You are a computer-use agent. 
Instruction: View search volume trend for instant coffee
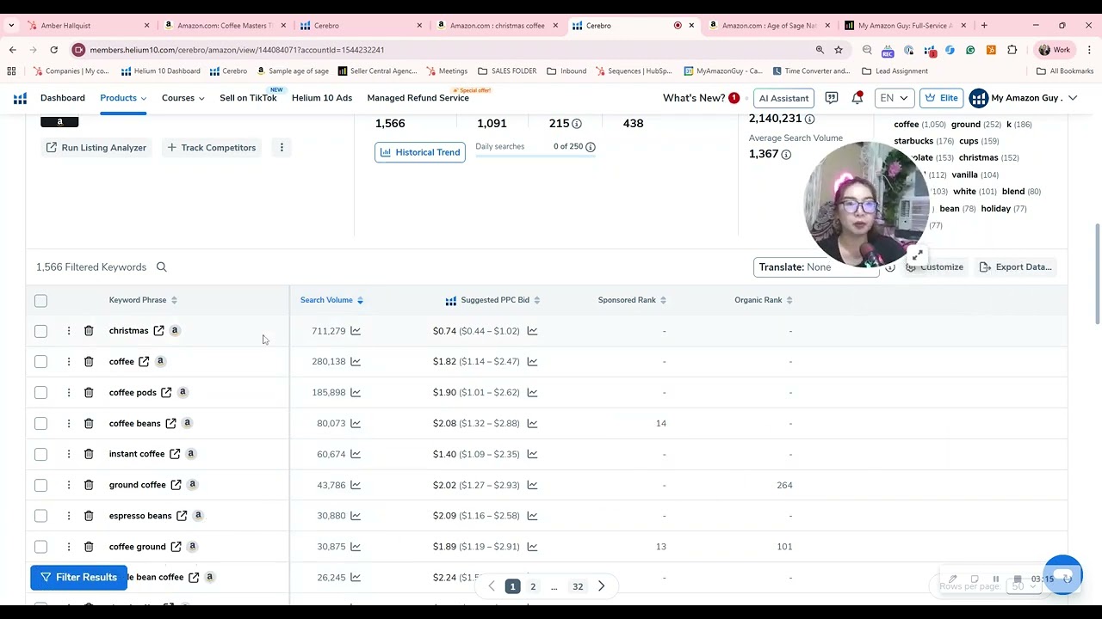coord(356,454)
